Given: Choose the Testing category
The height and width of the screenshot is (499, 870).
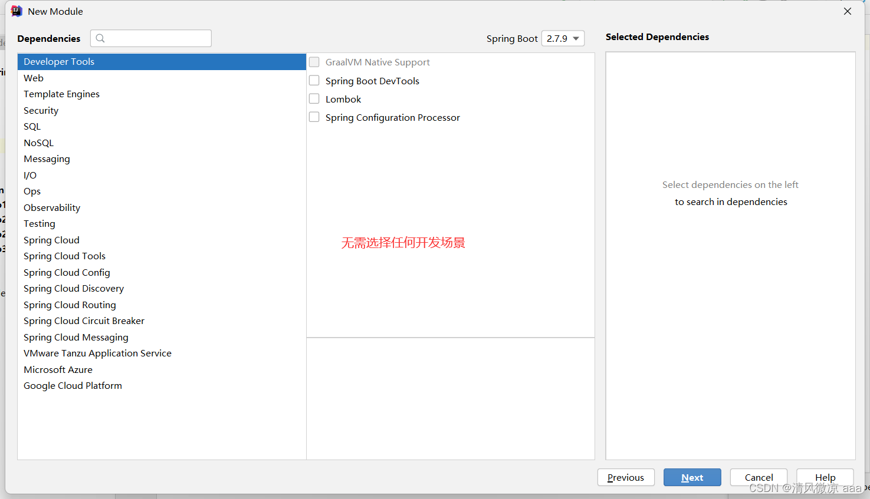Looking at the screenshot, I should (x=162, y=224).
